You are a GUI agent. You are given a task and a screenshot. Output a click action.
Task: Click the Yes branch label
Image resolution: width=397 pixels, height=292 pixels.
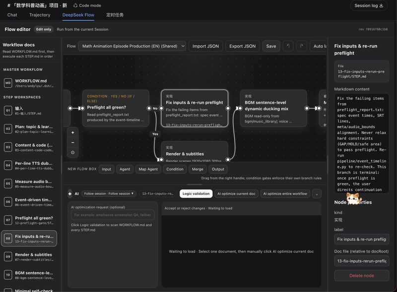[x=155, y=134]
